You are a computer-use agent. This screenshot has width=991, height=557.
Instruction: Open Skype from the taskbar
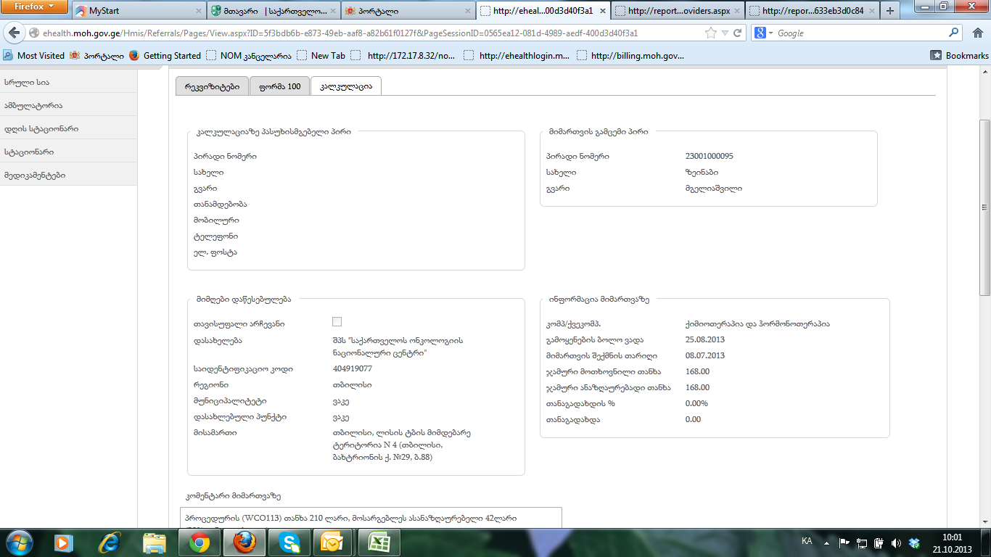[x=289, y=542]
